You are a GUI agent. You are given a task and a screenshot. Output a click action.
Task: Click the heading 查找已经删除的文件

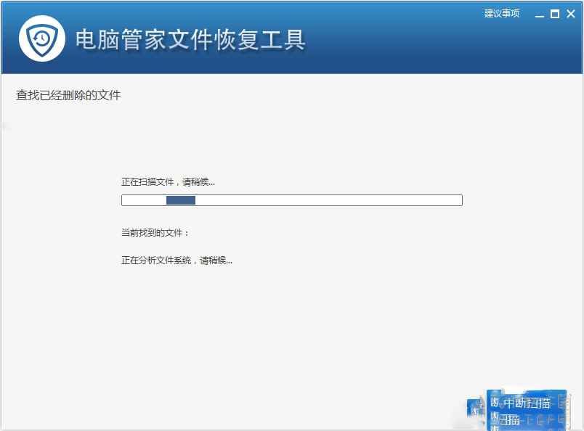coord(67,94)
